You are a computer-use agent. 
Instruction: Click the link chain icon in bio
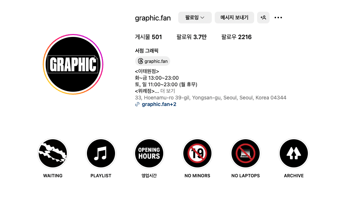137,104
